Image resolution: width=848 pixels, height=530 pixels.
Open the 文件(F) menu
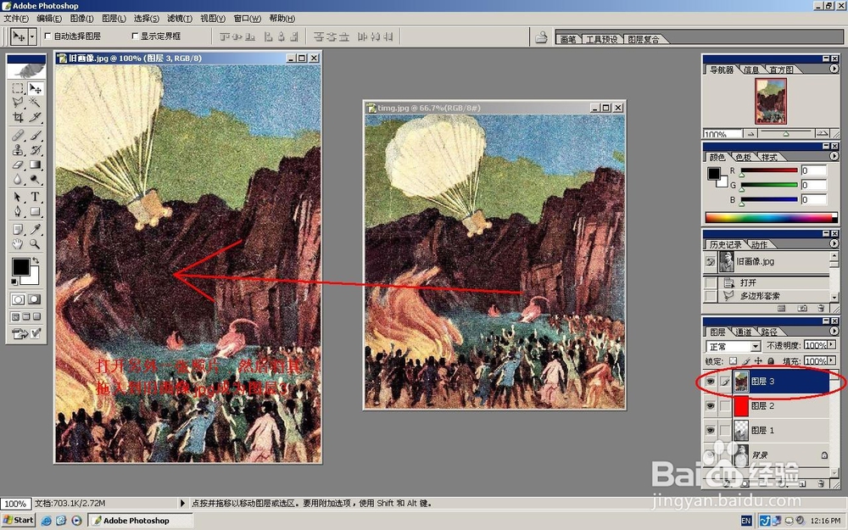15,19
